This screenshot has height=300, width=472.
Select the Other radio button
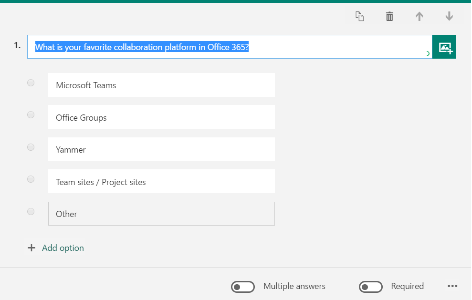[x=31, y=212]
